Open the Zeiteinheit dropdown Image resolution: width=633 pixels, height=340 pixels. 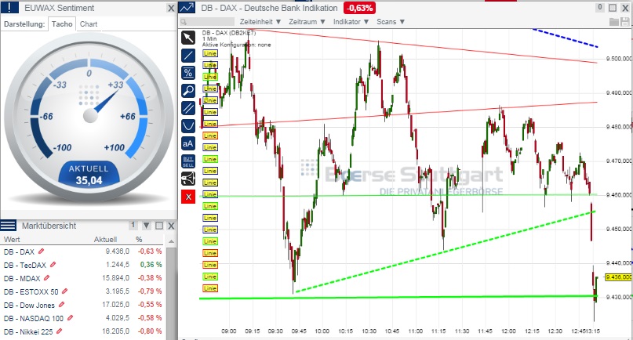click(260, 22)
